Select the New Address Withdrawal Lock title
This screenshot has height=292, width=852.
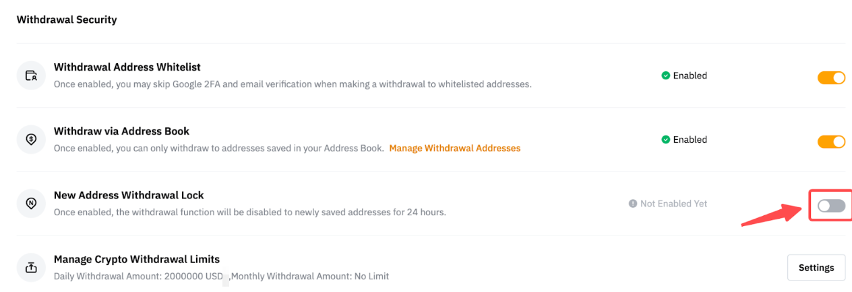pyautogui.click(x=129, y=195)
